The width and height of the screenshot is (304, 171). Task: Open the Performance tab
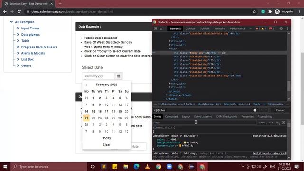coord(237,28)
